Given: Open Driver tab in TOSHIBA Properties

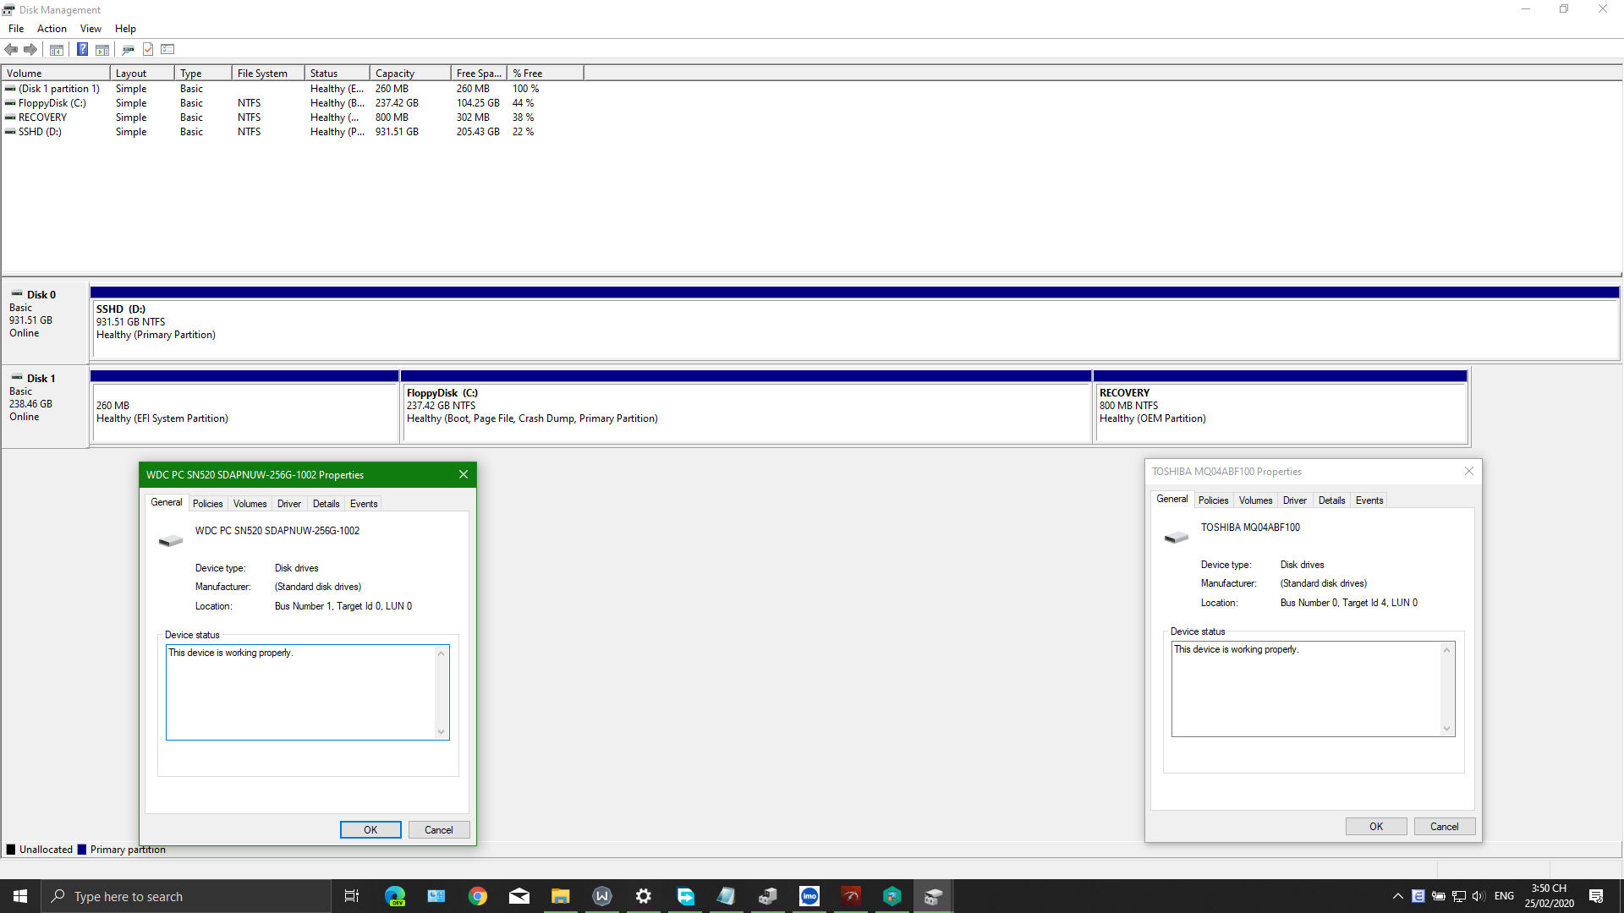Looking at the screenshot, I should pyautogui.click(x=1295, y=500).
